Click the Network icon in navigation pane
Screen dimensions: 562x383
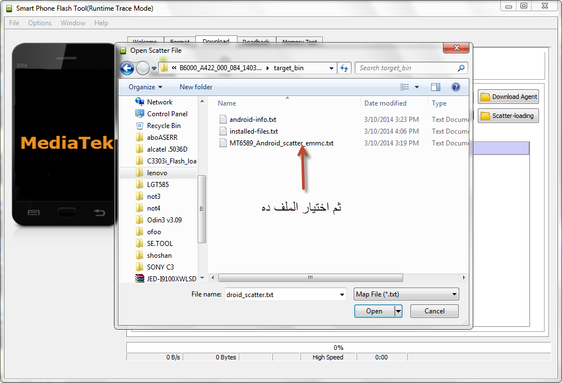pos(139,102)
